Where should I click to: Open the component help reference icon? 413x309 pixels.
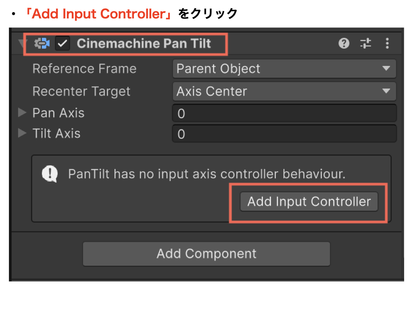coord(344,43)
